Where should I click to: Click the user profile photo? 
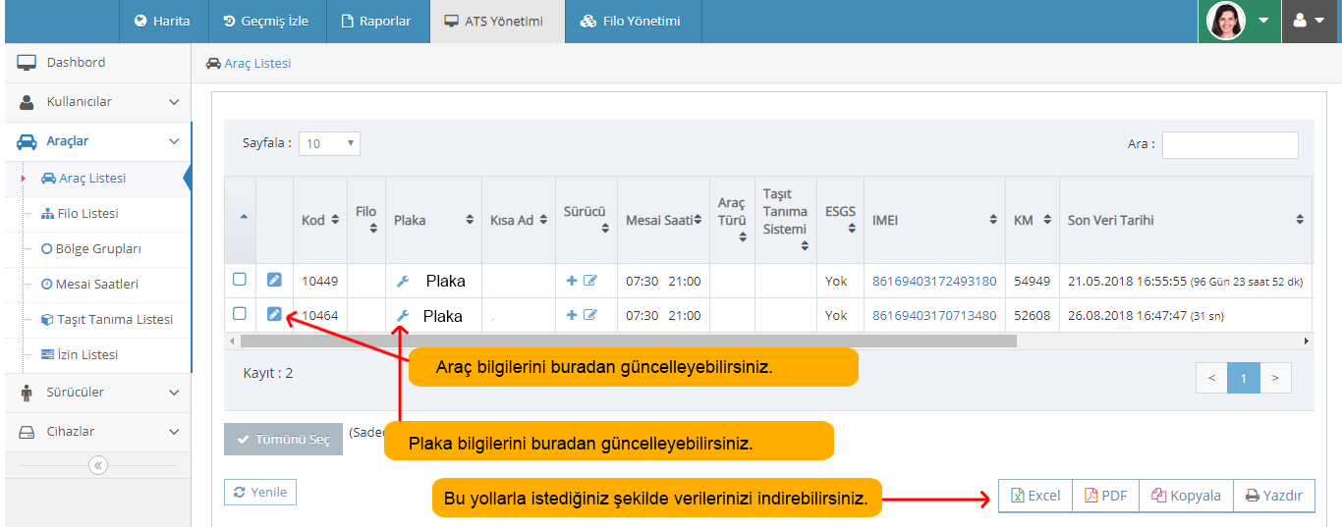click(1225, 21)
